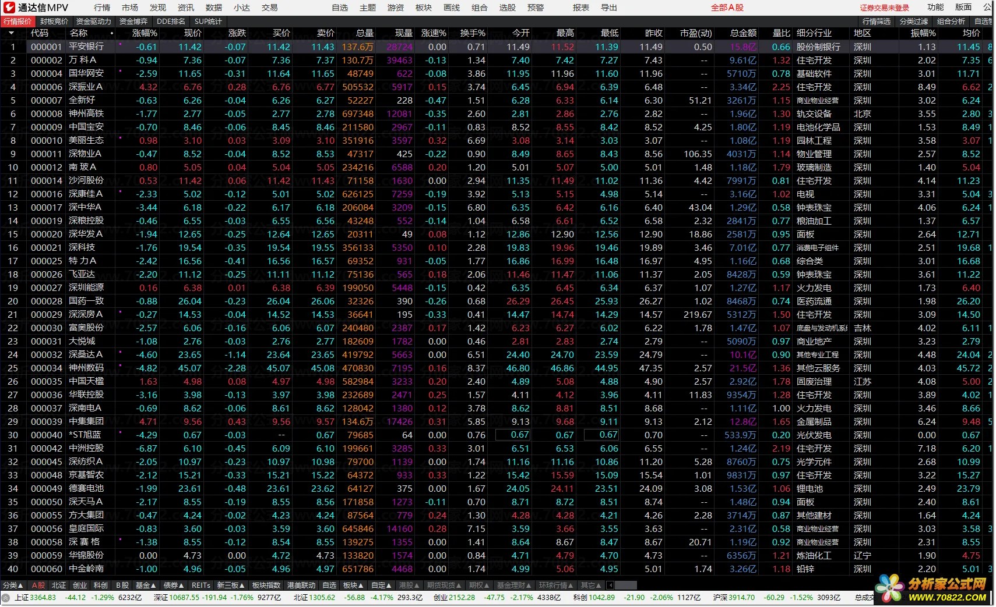Screen dimensions: 996x607
Task: Expand the bottom 板块▲ menu
Action: [x=354, y=585]
